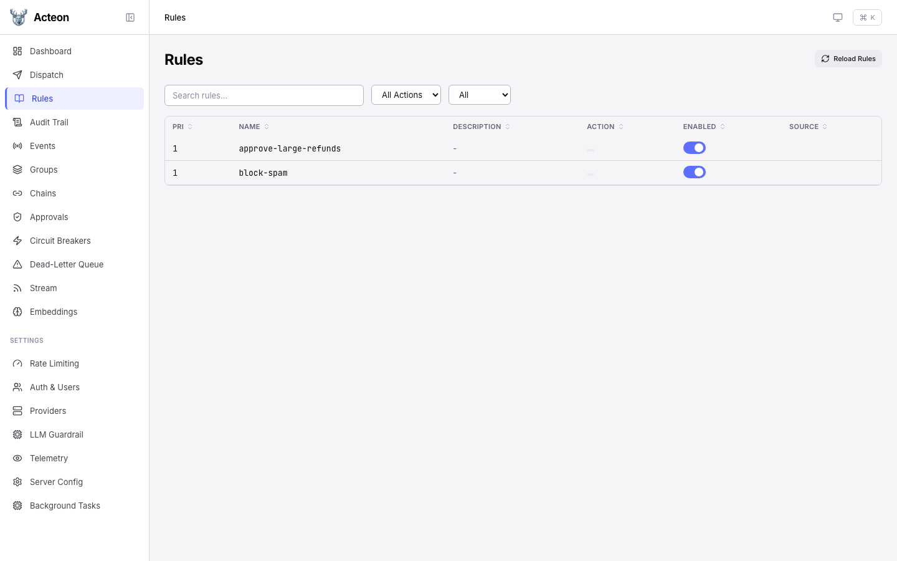
Task: Open the Audit Trail page
Action: [x=49, y=122]
